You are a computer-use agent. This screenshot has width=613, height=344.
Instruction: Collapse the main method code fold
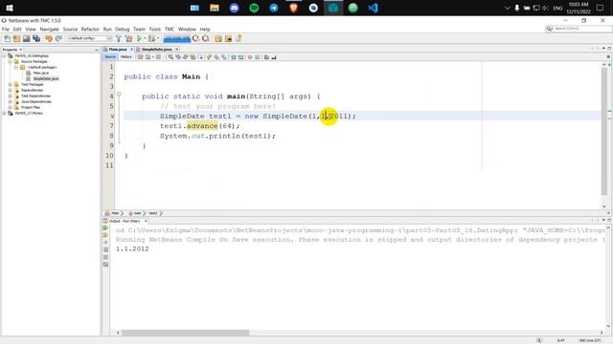coord(119,94)
